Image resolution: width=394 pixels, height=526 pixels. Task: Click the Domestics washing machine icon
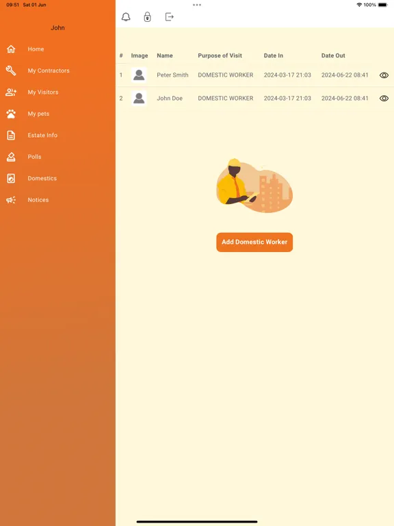pyautogui.click(x=11, y=178)
